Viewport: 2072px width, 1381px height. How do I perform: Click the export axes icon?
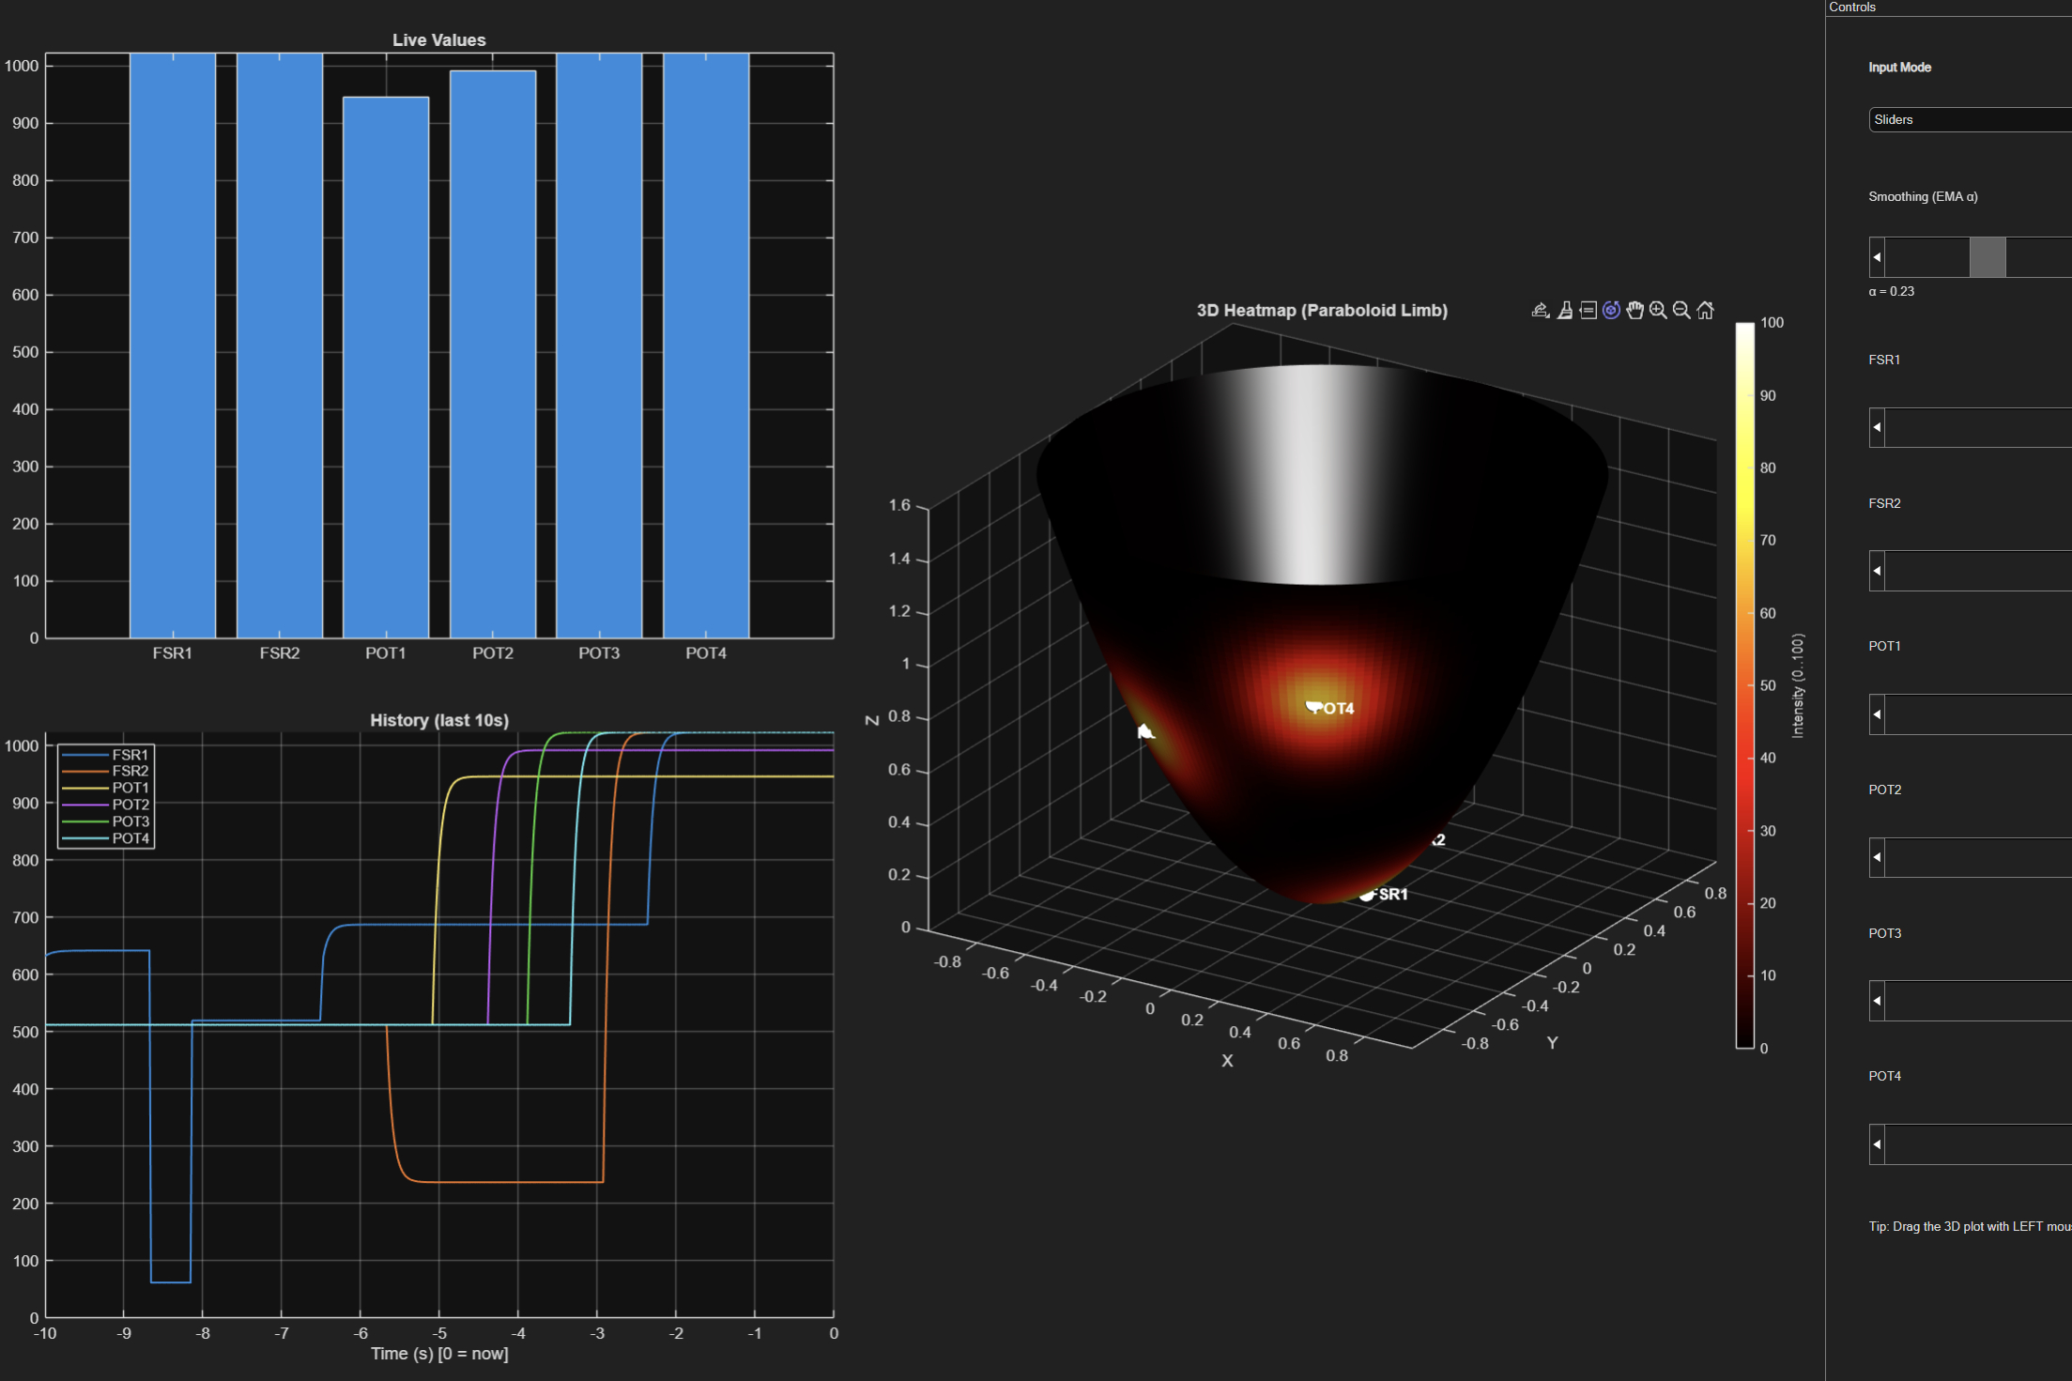pyautogui.click(x=1540, y=310)
